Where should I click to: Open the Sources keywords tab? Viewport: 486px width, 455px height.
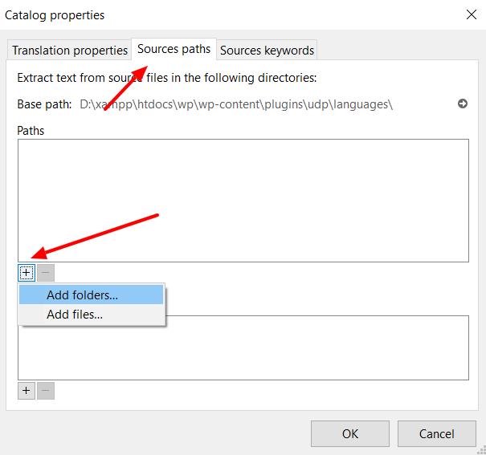click(267, 50)
